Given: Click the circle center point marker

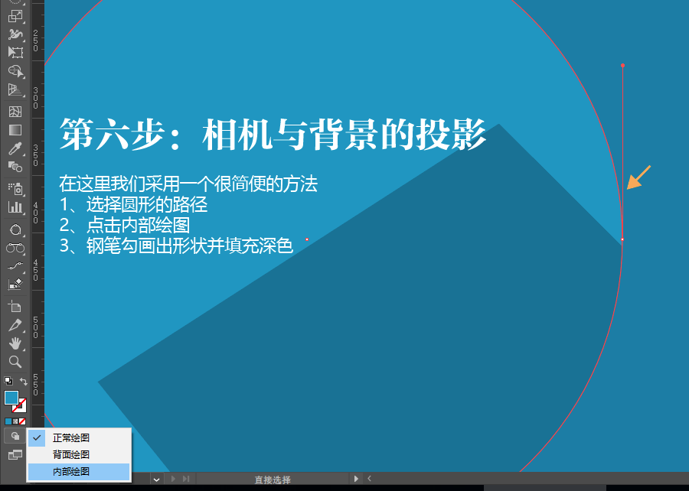Looking at the screenshot, I should pyautogui.click(x=307, y=239).
